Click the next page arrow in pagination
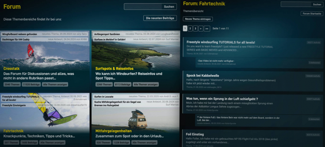This screenshot has width=325, height=147. pos(201,29)
